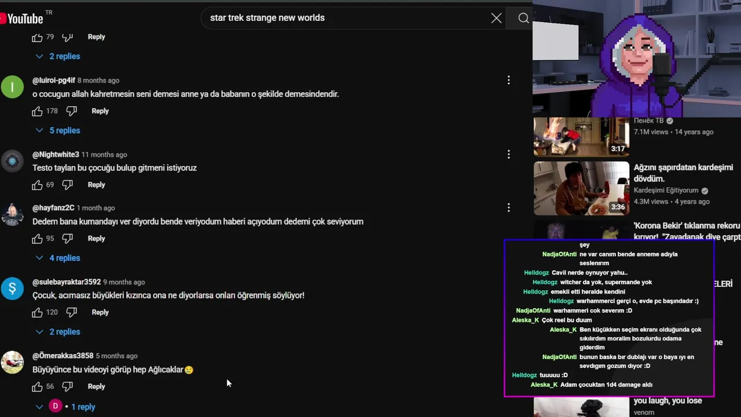Like @Ömerakkas3858's comment
Image resolution: width=741 pixels, height=417 pixels.
[37, 386]
